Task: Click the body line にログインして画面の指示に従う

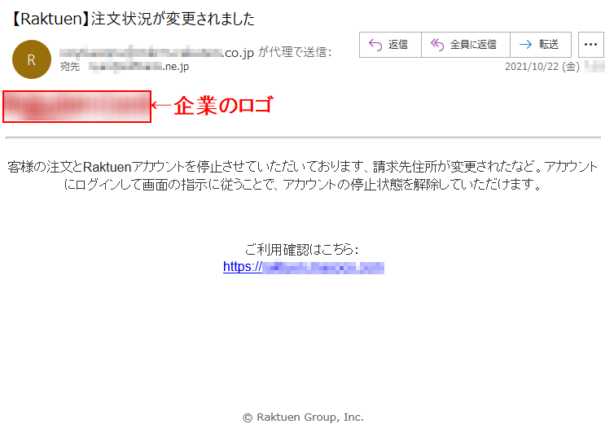Action: [x=303, y=184]
